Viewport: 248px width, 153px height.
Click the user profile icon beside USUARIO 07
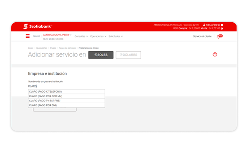[204, 25]
